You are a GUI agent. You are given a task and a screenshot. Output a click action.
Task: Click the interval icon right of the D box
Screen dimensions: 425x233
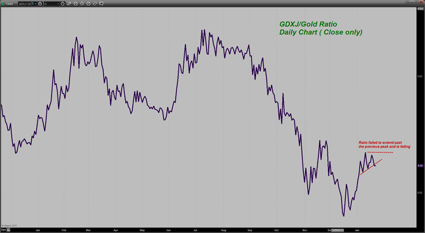[x=63, y=4]
